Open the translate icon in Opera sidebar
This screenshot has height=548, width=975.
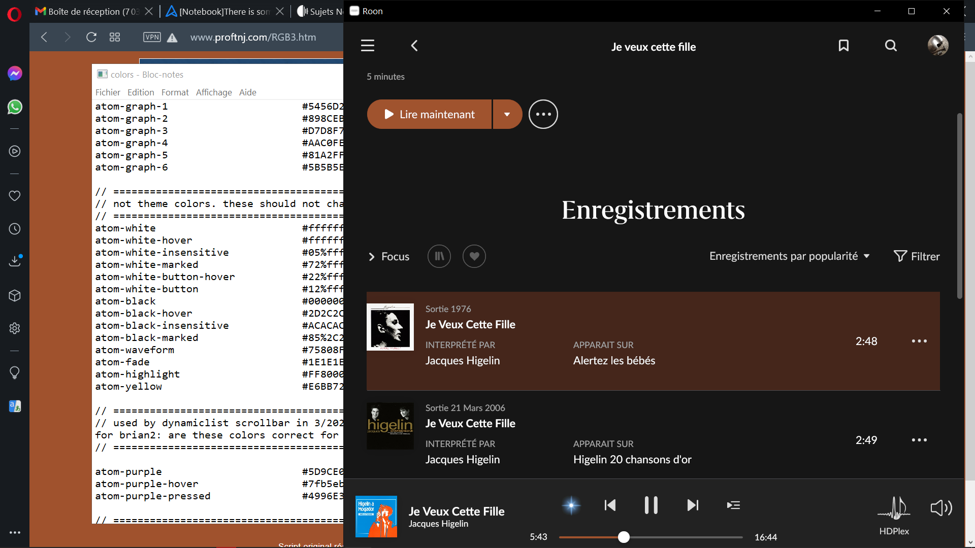[x=15, y=406]
